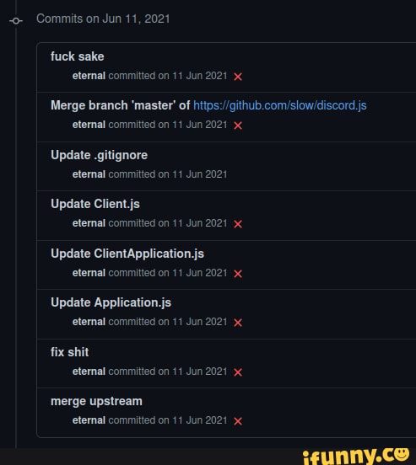Click failed status X on 'fix shit' commit

click(x=238, y=372)
